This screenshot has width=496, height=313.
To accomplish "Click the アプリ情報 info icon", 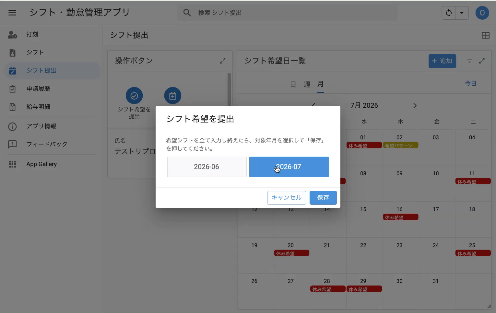I will click(x=12, y=126).
